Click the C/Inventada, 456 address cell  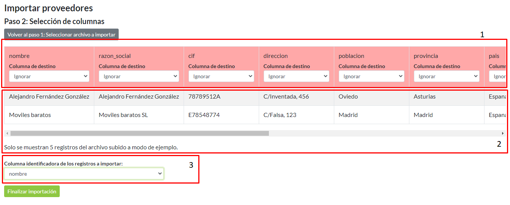click(286, 97)
